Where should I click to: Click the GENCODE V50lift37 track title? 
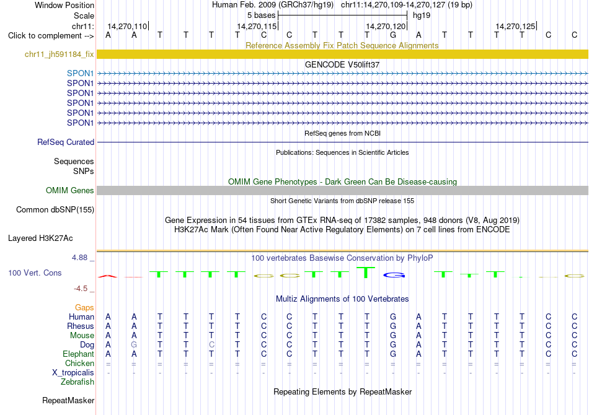(x=342, y=64)
